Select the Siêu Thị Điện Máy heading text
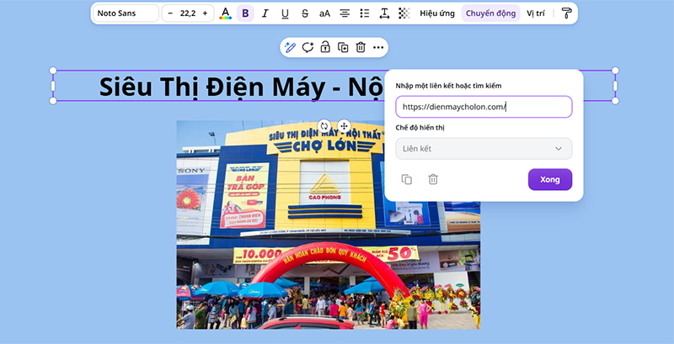Screen dimensions: 674x344 tap(241, 87)
